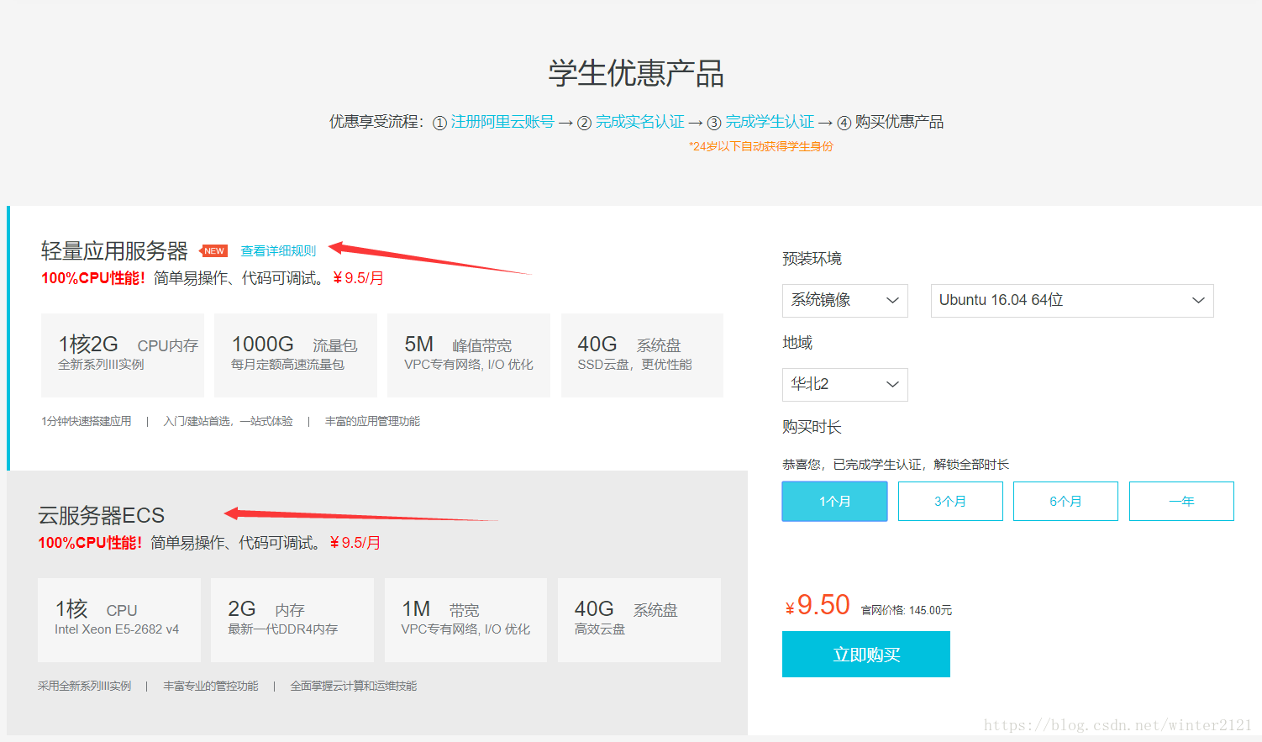Viewport: 1262px width, 742px height.
Task: Select the 6个月 purchase duration
Action: (1065, 501)
